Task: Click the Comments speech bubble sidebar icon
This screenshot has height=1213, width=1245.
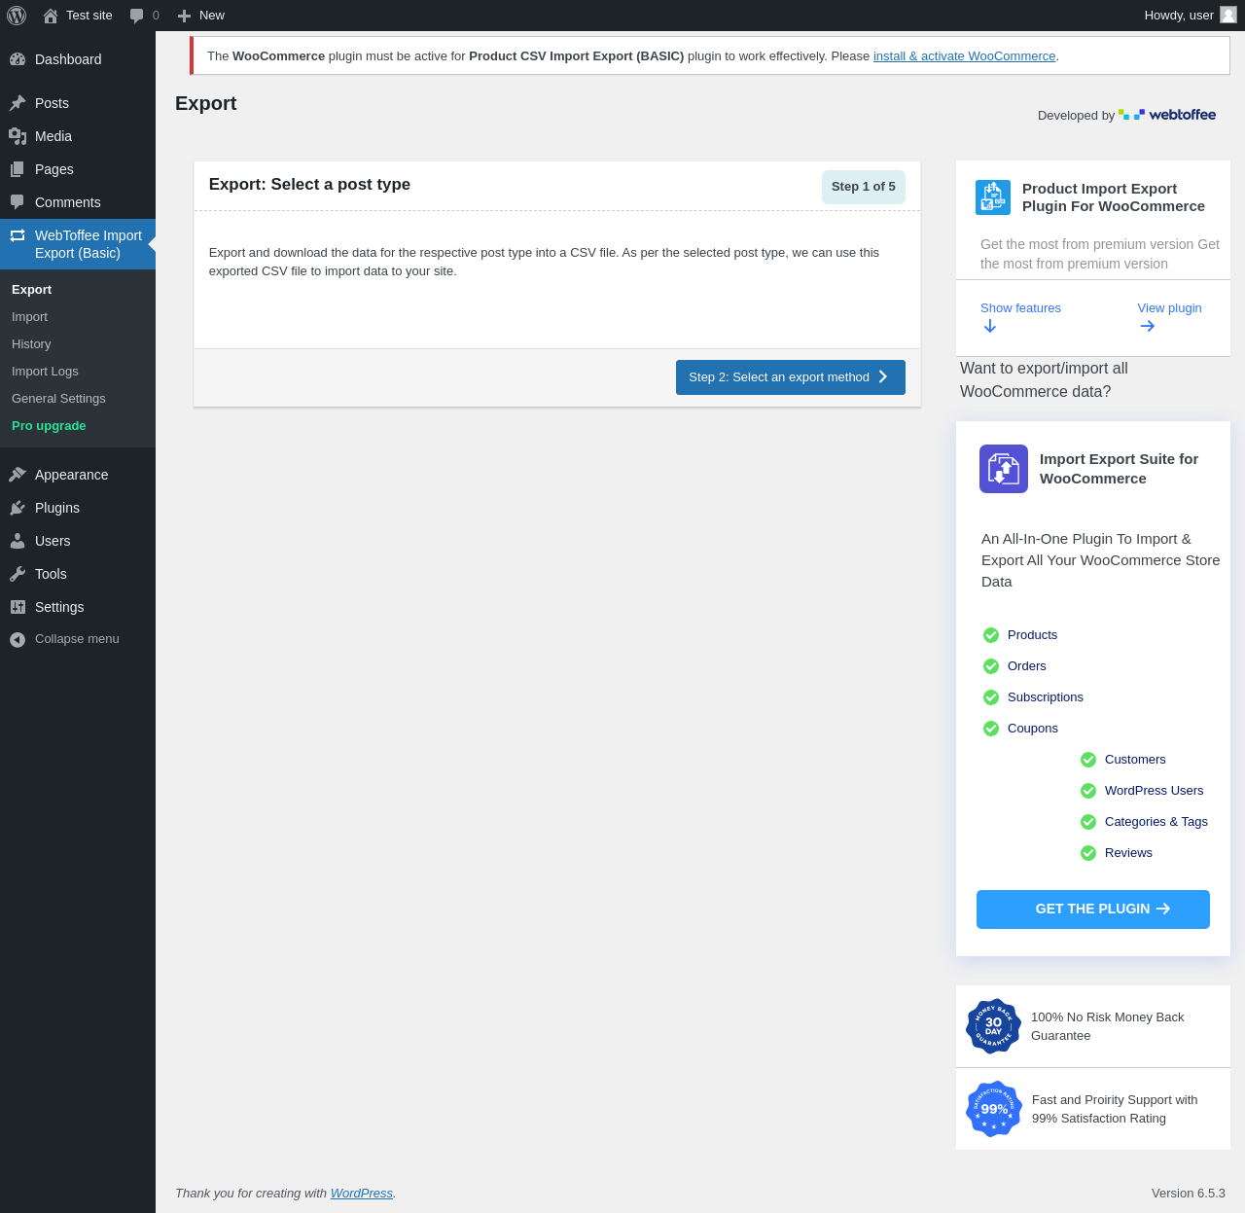Action: (18, 202)
